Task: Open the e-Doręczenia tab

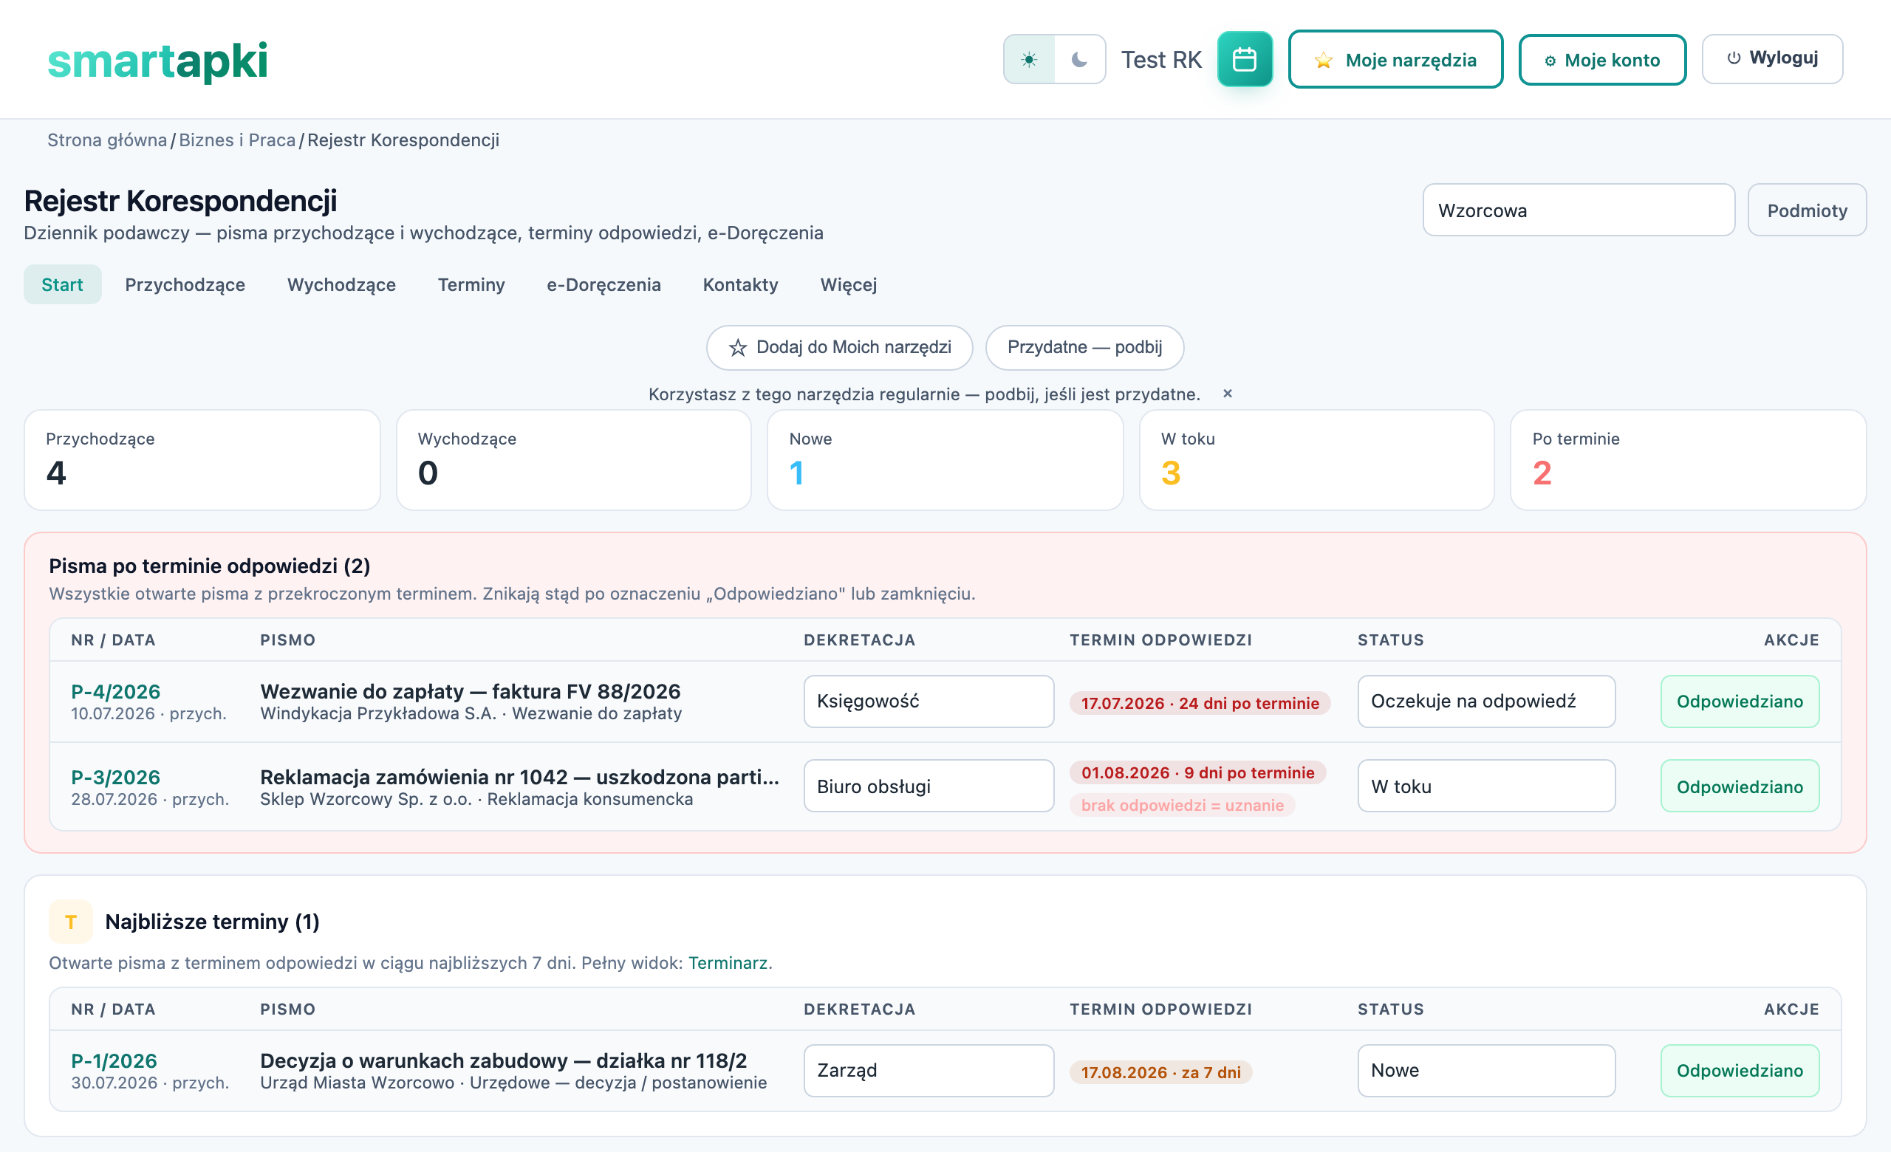Action: [603, 284]
